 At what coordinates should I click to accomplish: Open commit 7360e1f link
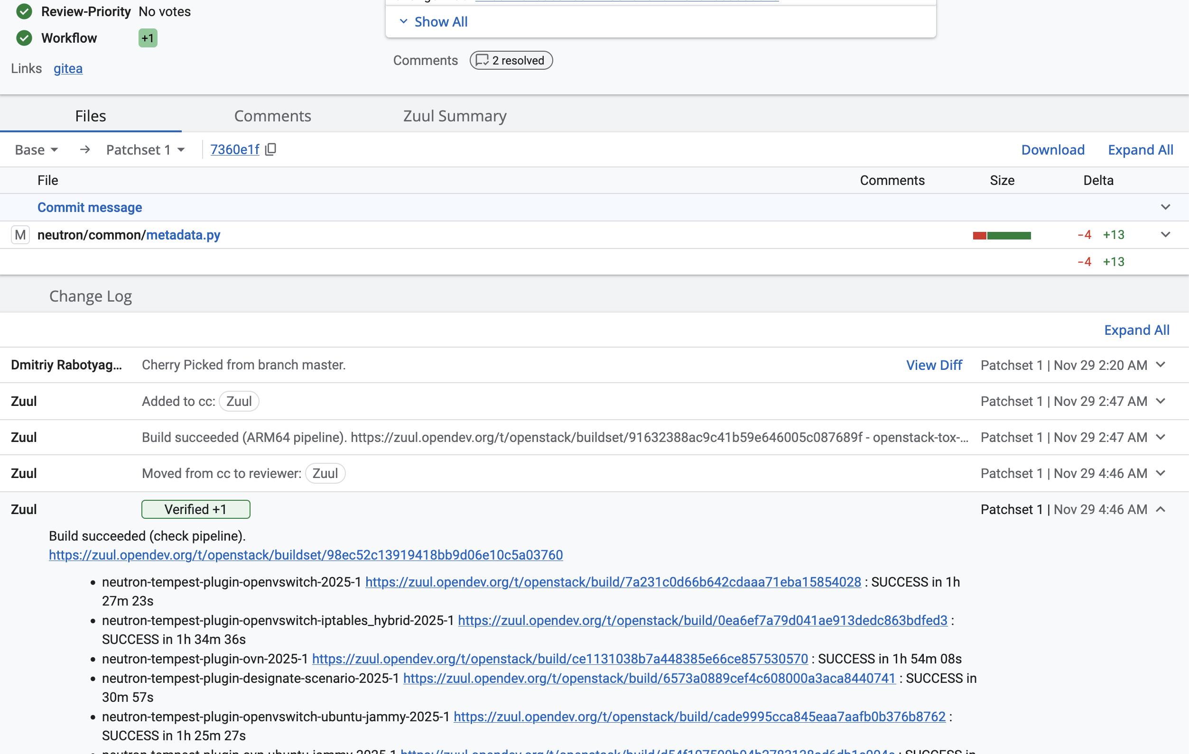pos(235,149)
